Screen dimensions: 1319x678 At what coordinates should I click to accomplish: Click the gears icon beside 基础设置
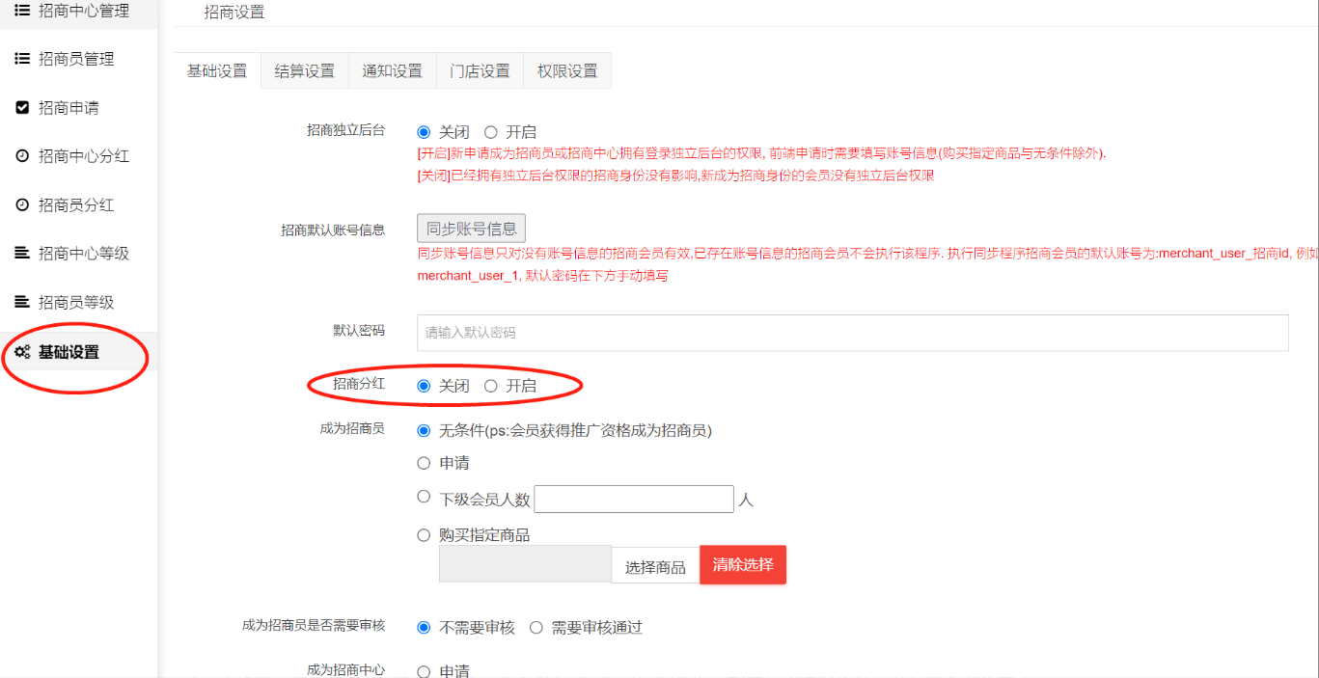click(22, 352)
